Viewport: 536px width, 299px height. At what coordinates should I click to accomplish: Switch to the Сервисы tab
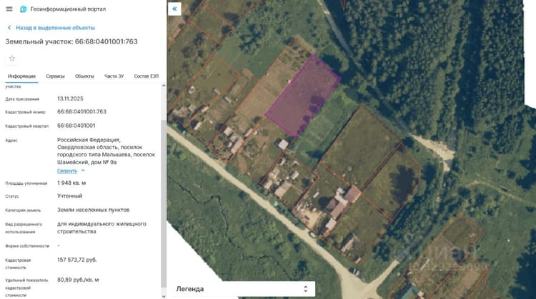point(55,76)
